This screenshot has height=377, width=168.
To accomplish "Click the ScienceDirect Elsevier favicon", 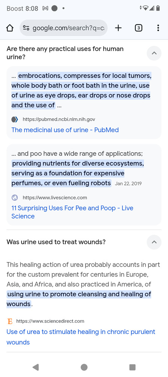I will 10,321.
